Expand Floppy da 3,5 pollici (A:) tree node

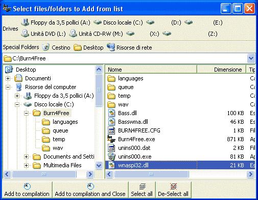(17, 96)
